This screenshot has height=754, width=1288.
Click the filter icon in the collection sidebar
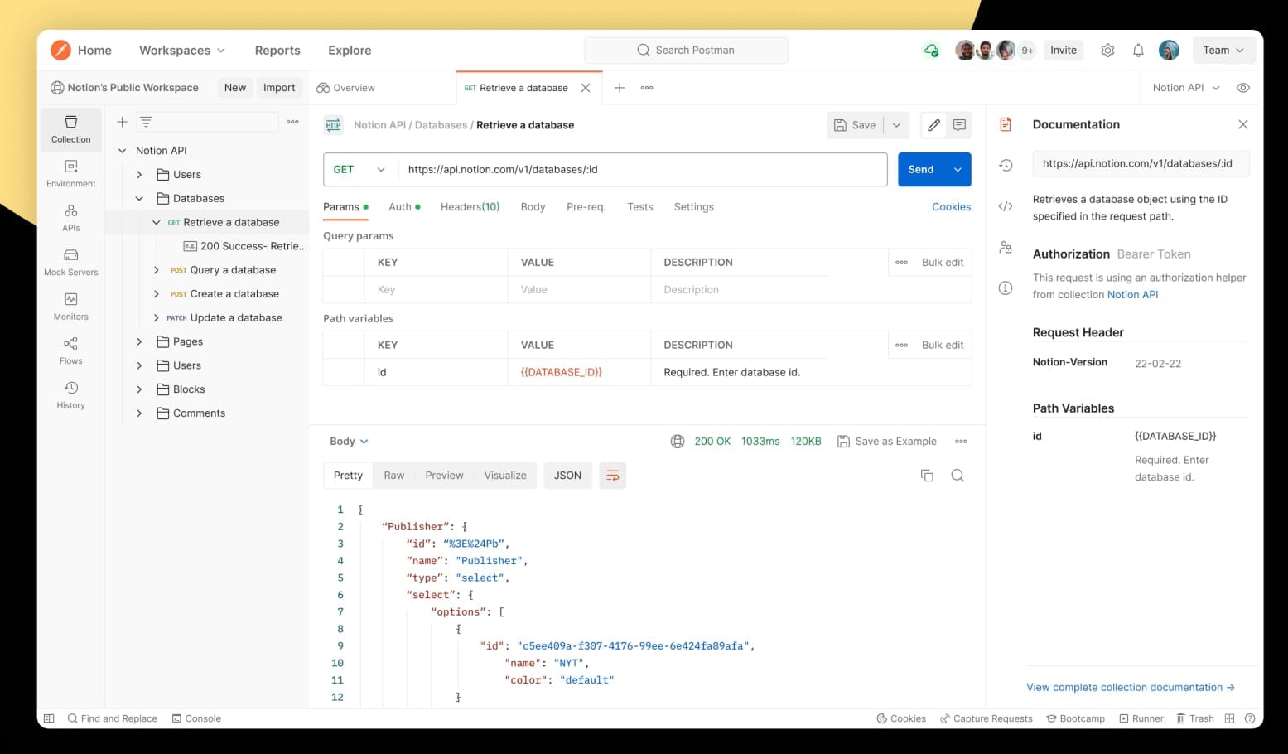146,122
